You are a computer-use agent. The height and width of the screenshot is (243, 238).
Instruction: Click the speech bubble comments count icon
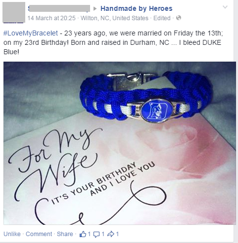tap(96, 234)
